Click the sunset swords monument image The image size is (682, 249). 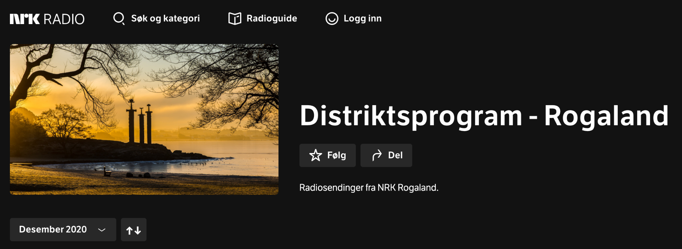click(x=144, y=119)
